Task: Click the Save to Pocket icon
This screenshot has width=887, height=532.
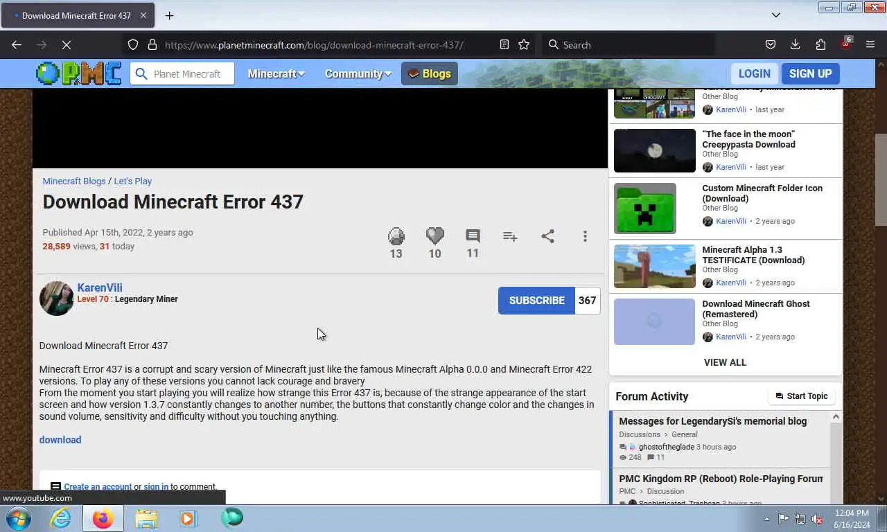Action: tap(770, 44)
